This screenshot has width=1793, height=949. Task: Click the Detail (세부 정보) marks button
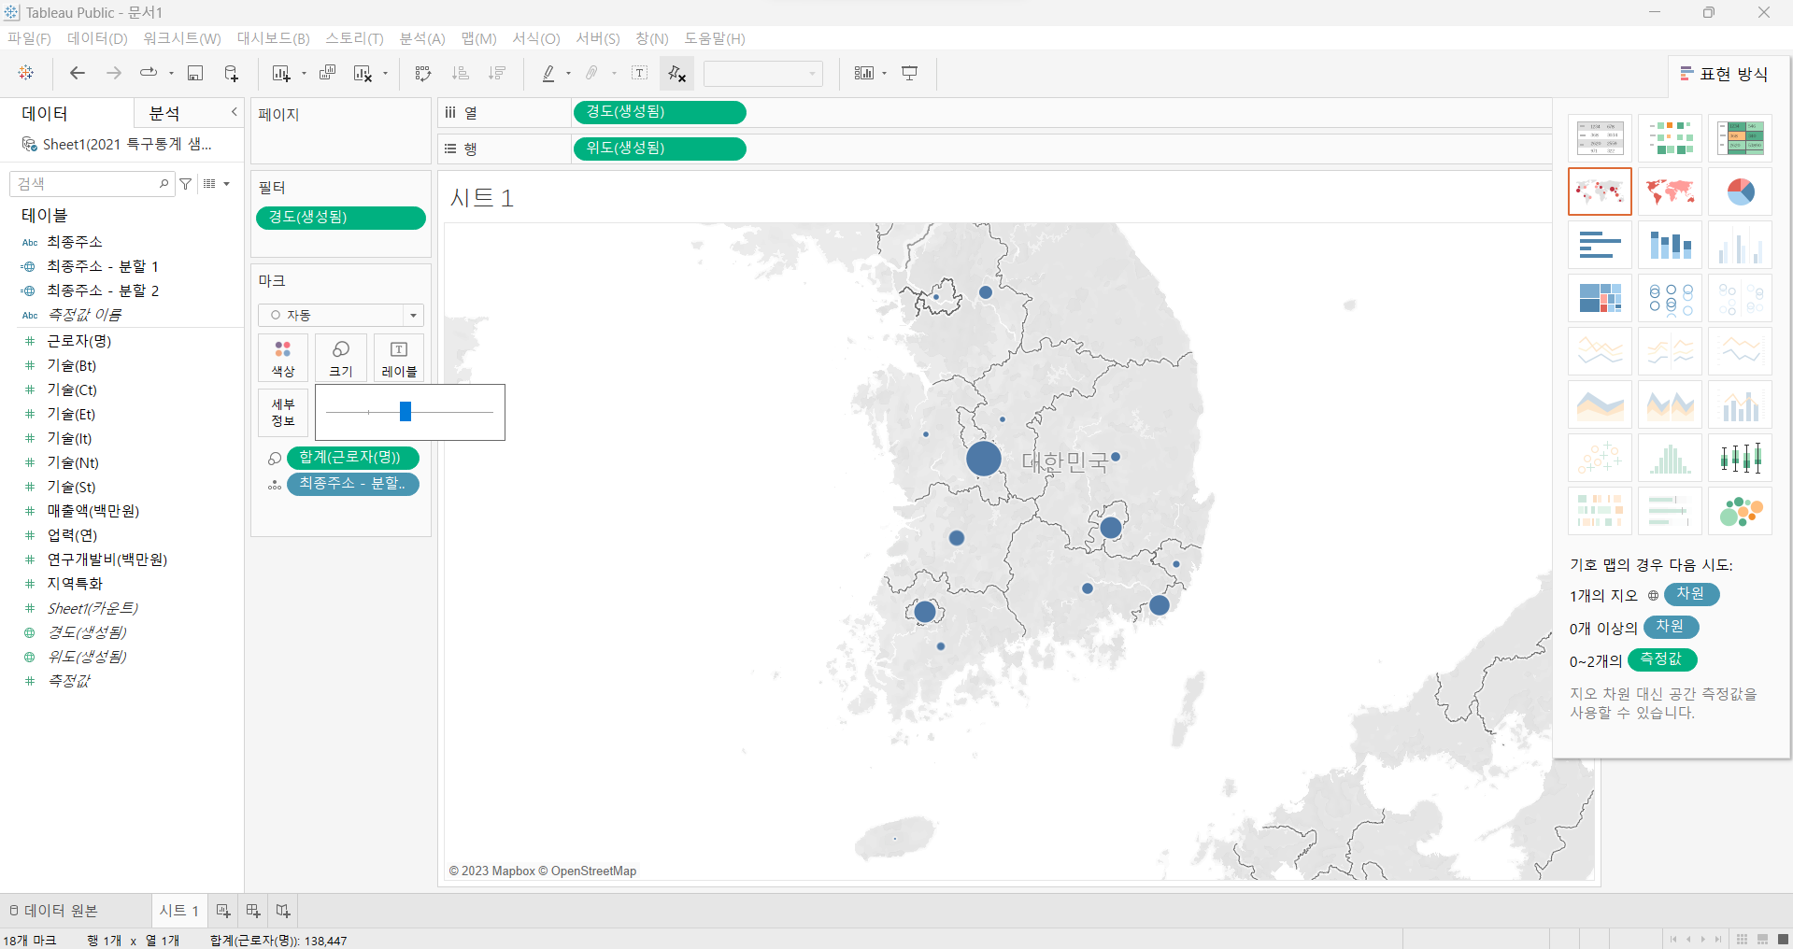pos(283,412)
